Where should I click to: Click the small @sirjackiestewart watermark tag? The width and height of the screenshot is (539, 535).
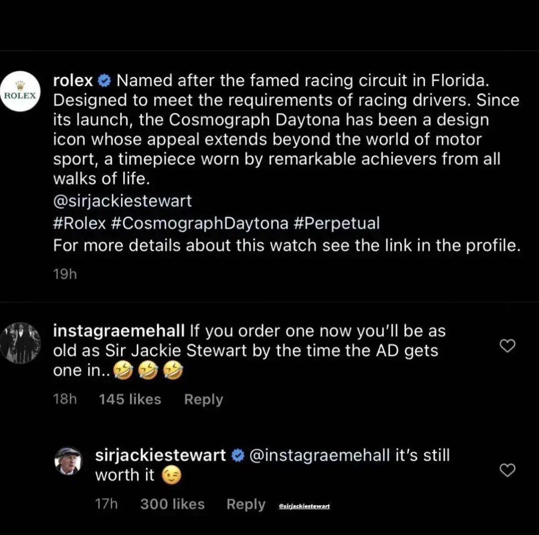pyautogui.click(x=304, y=506)
